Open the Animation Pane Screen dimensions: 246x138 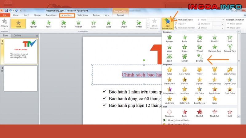coord(185,20)
